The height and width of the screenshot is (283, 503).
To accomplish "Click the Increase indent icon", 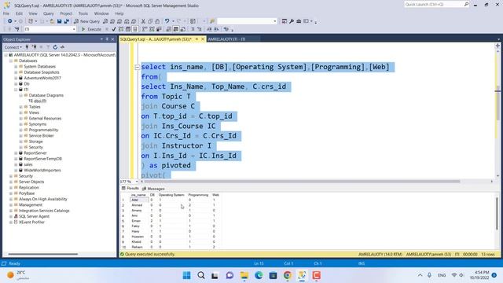I will tap(216, 29).
